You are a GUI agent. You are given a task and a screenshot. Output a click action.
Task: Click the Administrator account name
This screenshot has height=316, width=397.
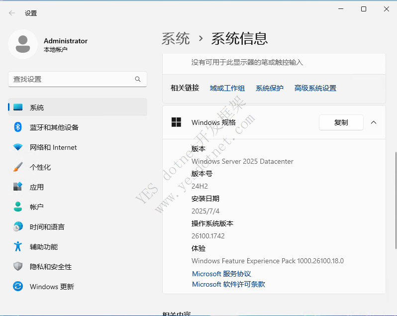click(x=66, y=41)
